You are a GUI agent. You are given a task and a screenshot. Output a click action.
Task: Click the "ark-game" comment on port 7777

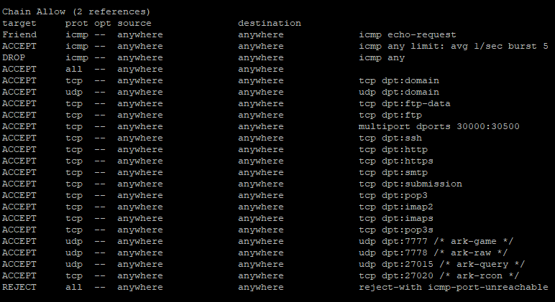click(x=474, y=241)
